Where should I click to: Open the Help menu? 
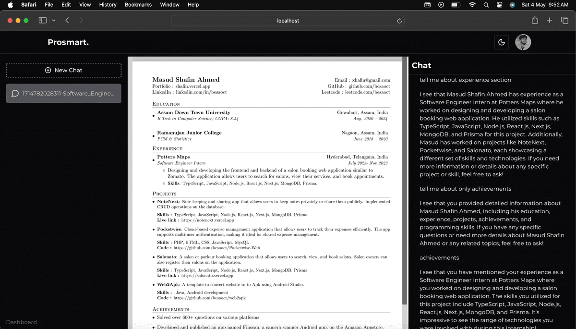click(x=193, y=5)
